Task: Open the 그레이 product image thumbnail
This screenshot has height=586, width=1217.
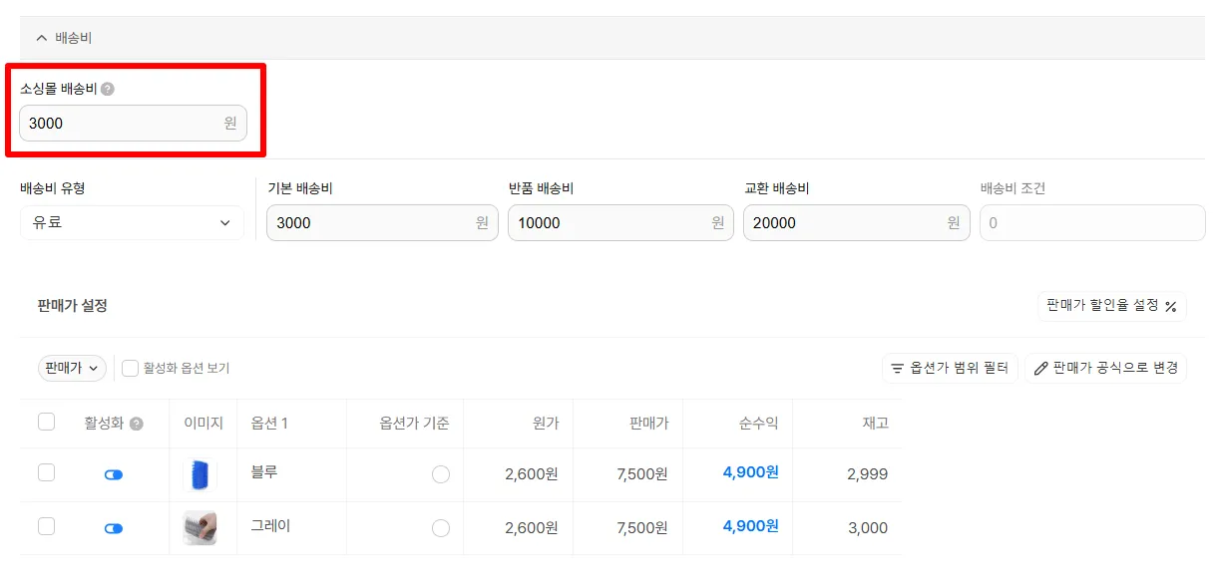Action: 200,528
